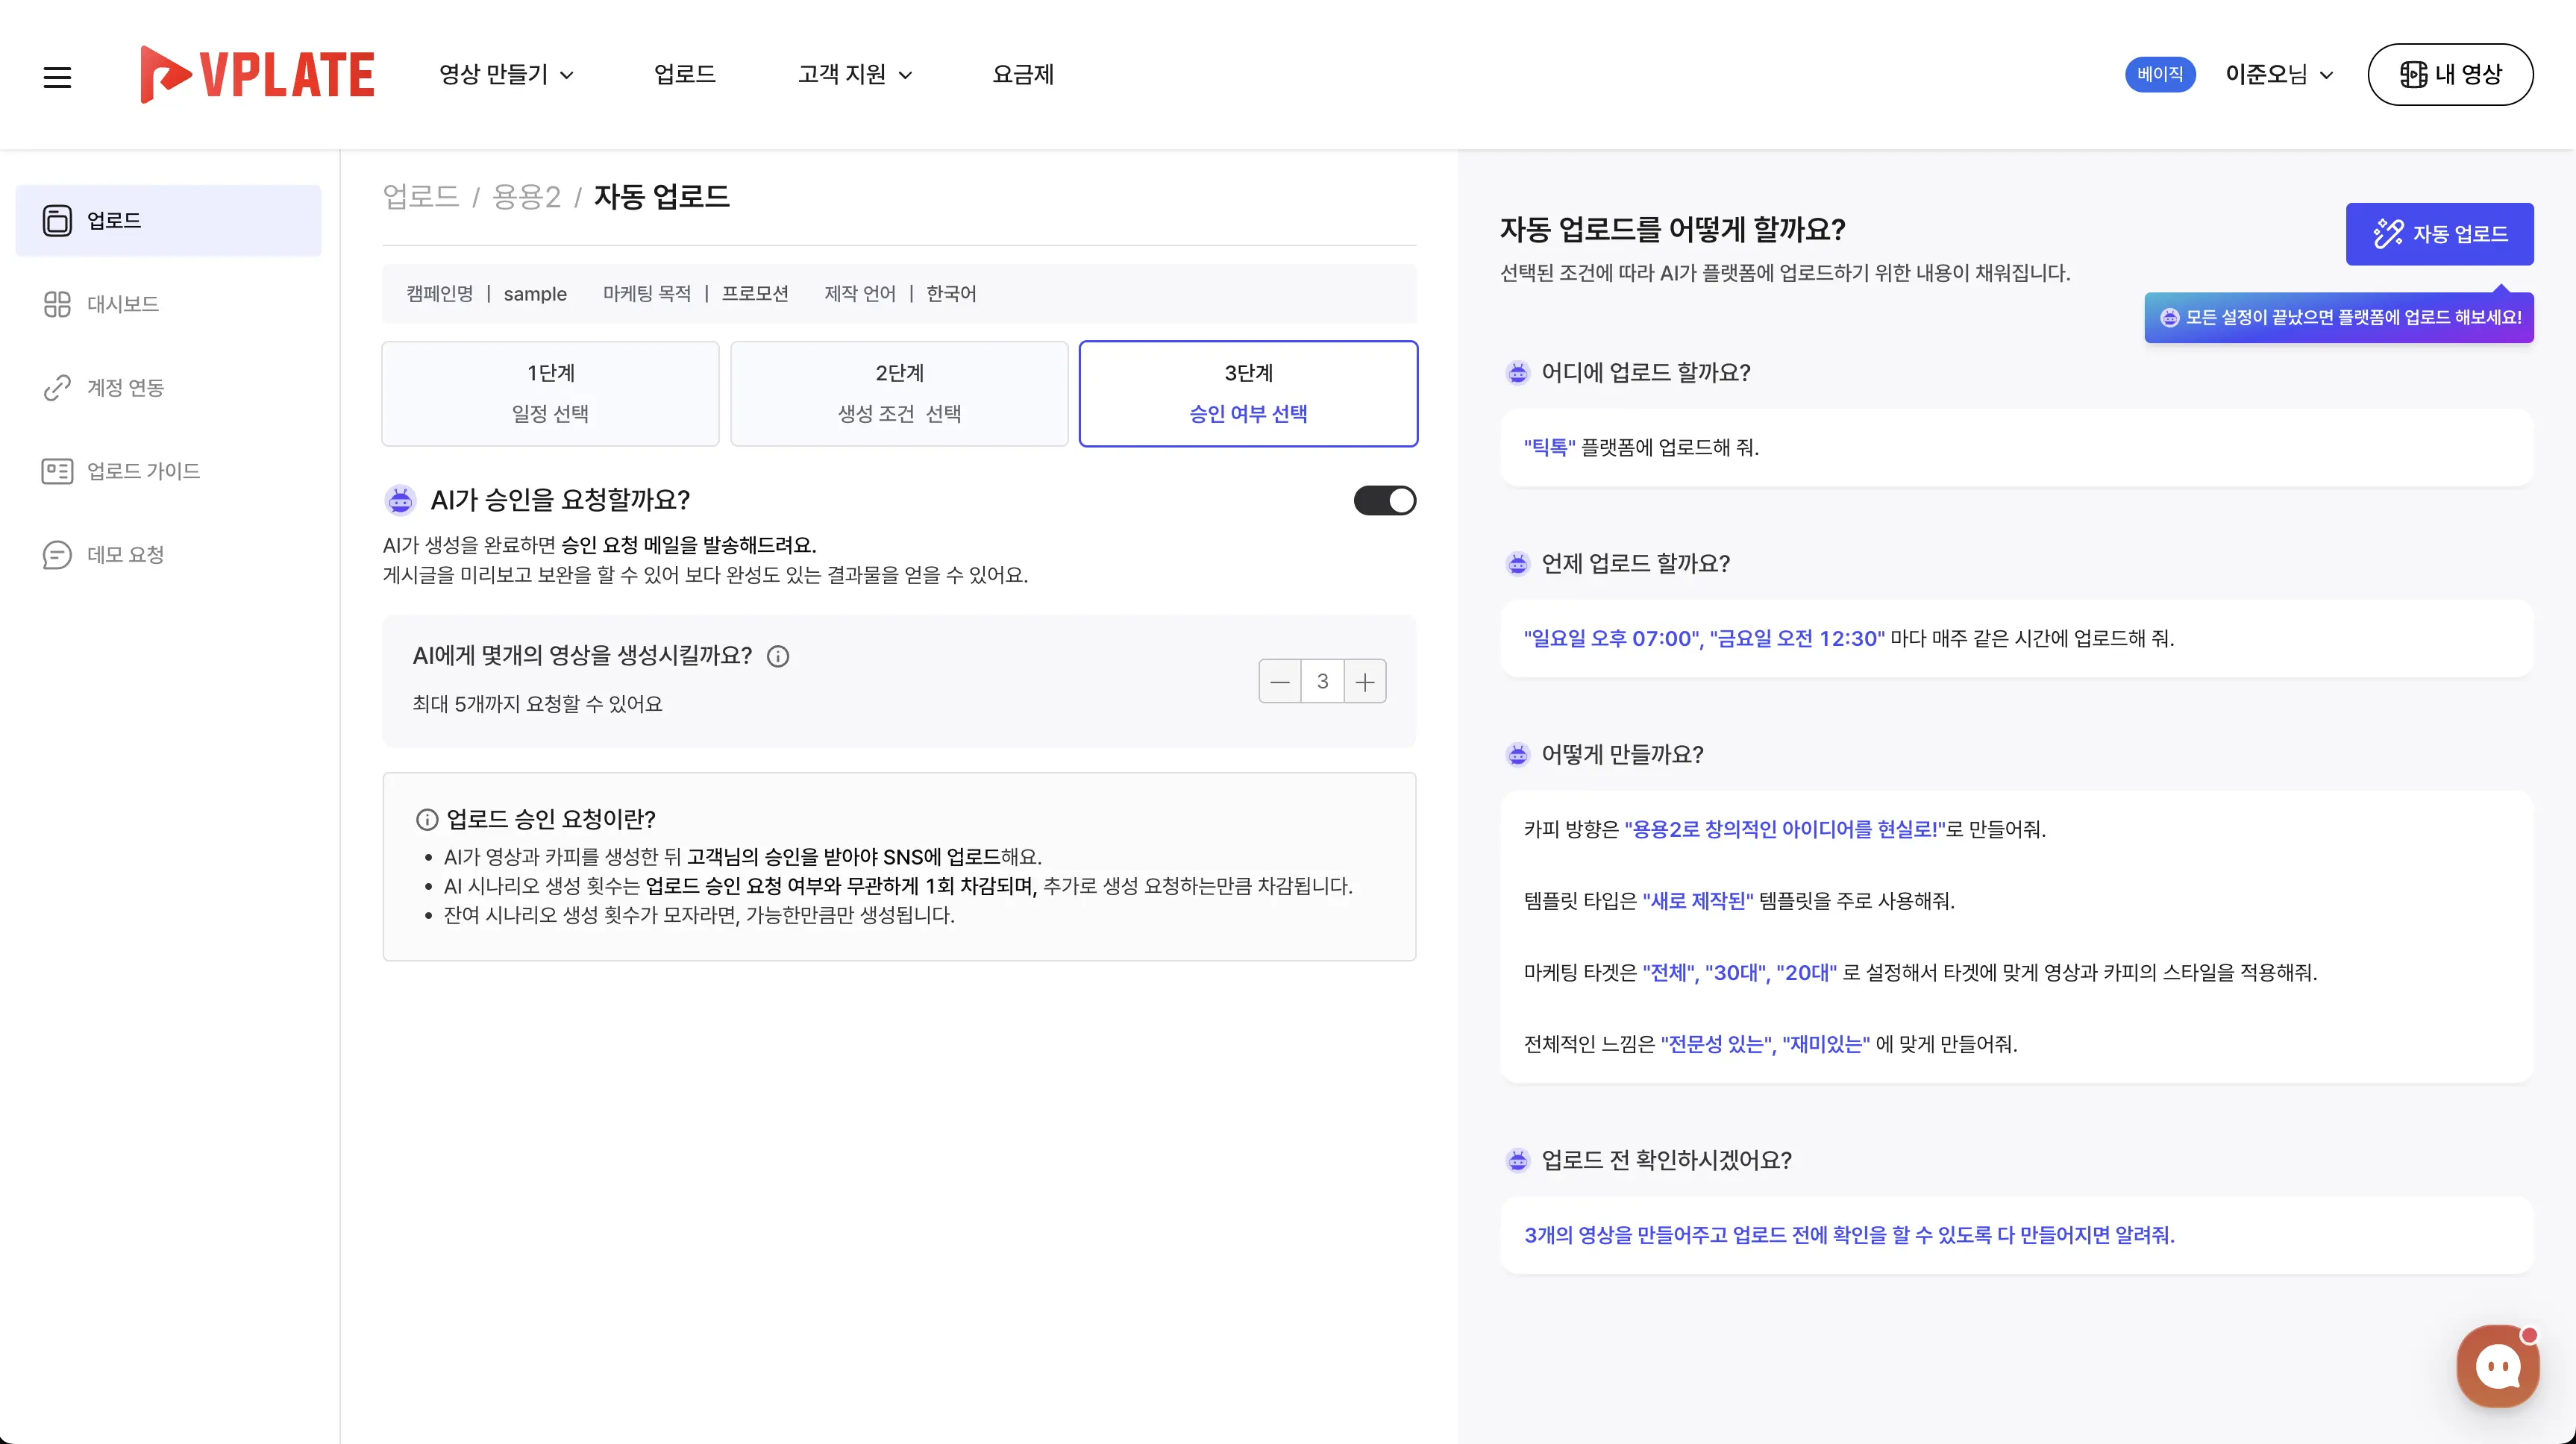Image resolution: width=2576 pixels, height=1444 pixels.
Task: Click the 요금제 menu item
Action: tap(1022, 74)
